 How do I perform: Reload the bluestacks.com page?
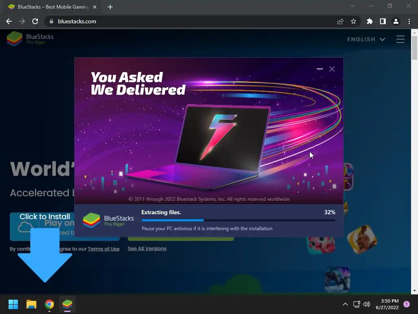[35, 21]
